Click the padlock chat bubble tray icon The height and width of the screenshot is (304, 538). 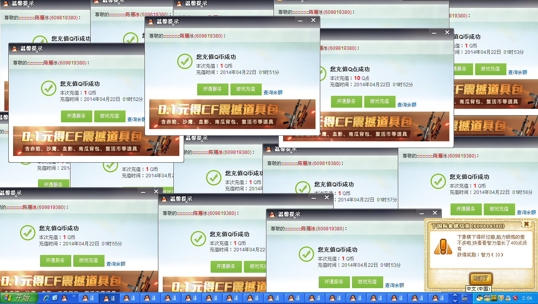click(508, 298)
